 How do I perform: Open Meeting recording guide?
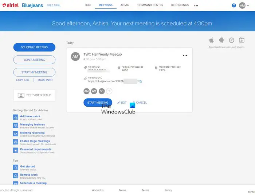click(32, 133)
